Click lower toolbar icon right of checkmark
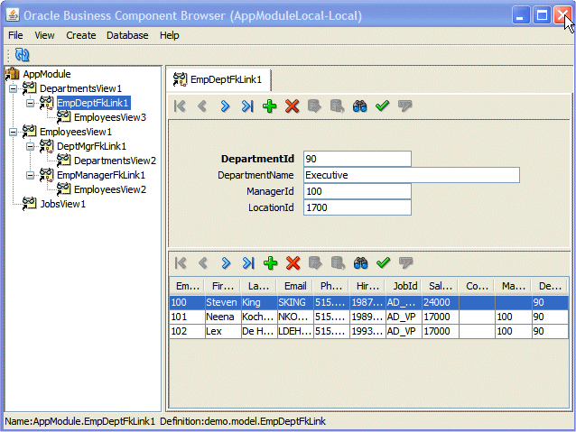The height and width of the screenshot is (432, 576). pos(406,263)
